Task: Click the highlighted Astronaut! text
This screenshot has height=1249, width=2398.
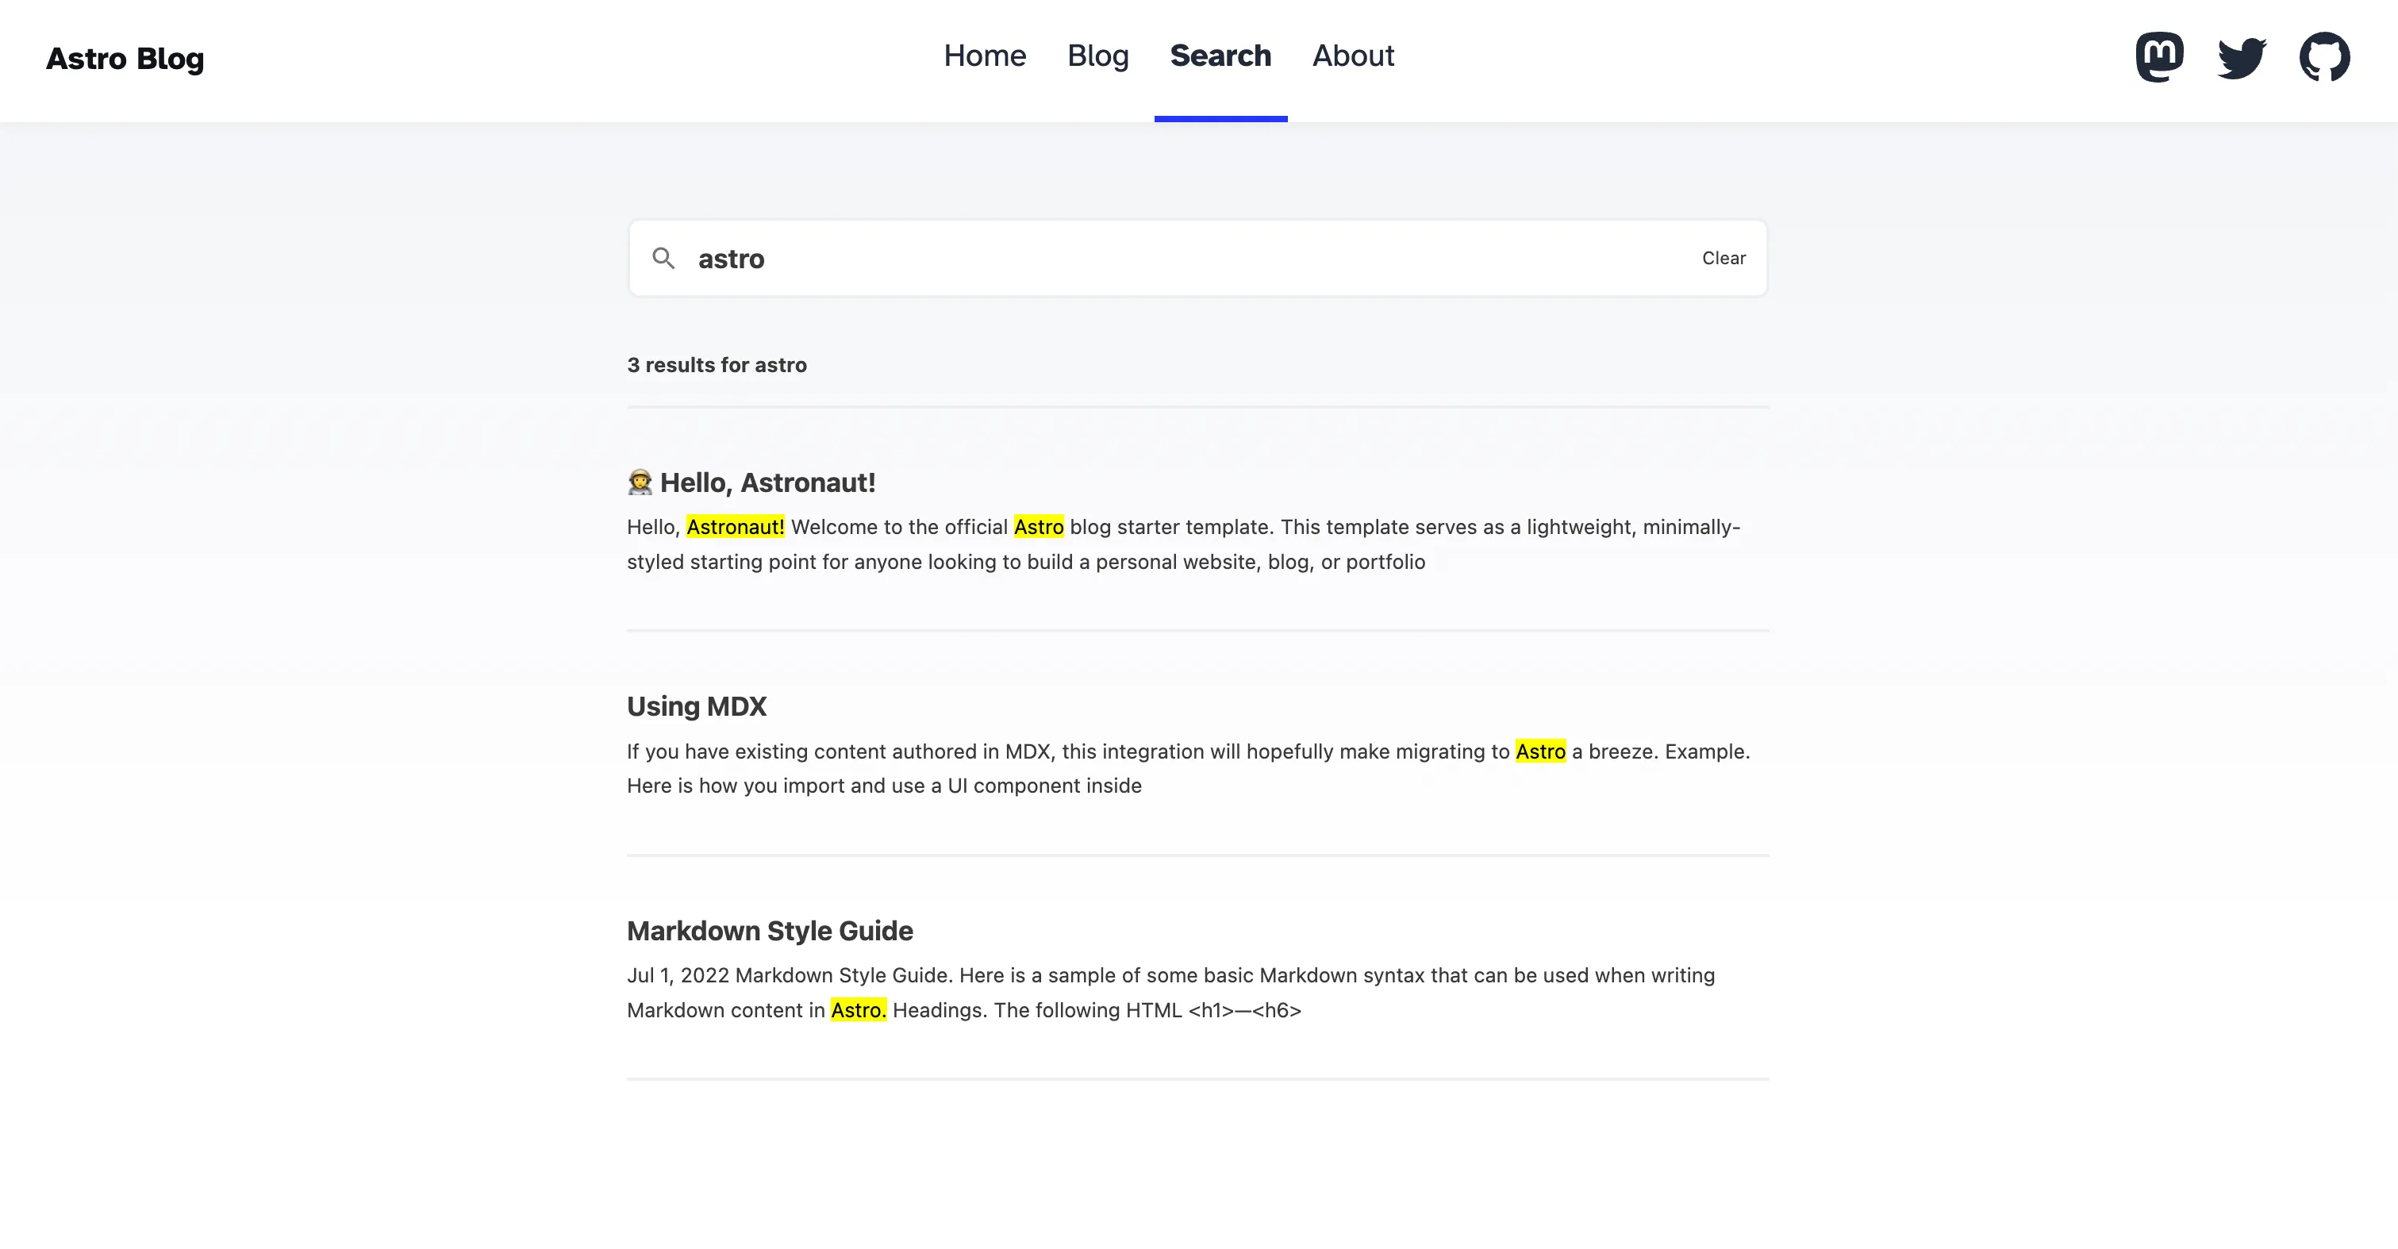Action: [x=735, y=527]
